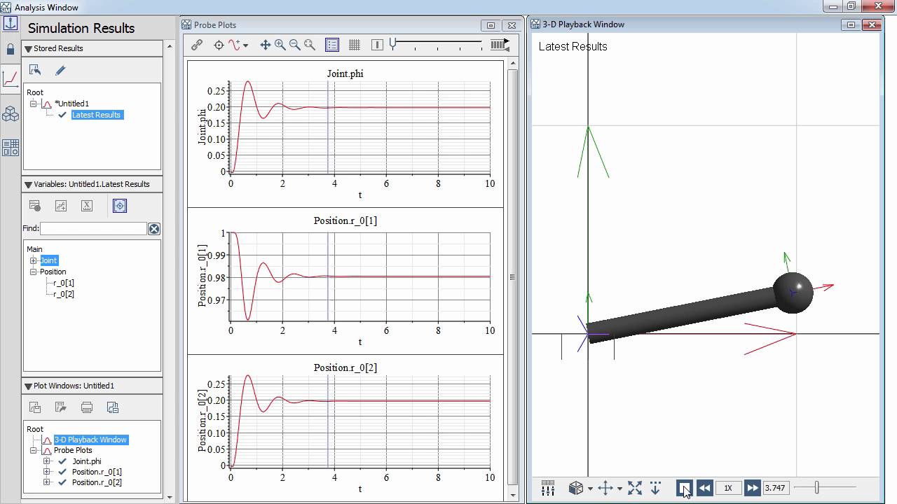Click the link axes icon in Probe Plots
Viewport: 897px width, 504px height.
[x=197, y=45]
